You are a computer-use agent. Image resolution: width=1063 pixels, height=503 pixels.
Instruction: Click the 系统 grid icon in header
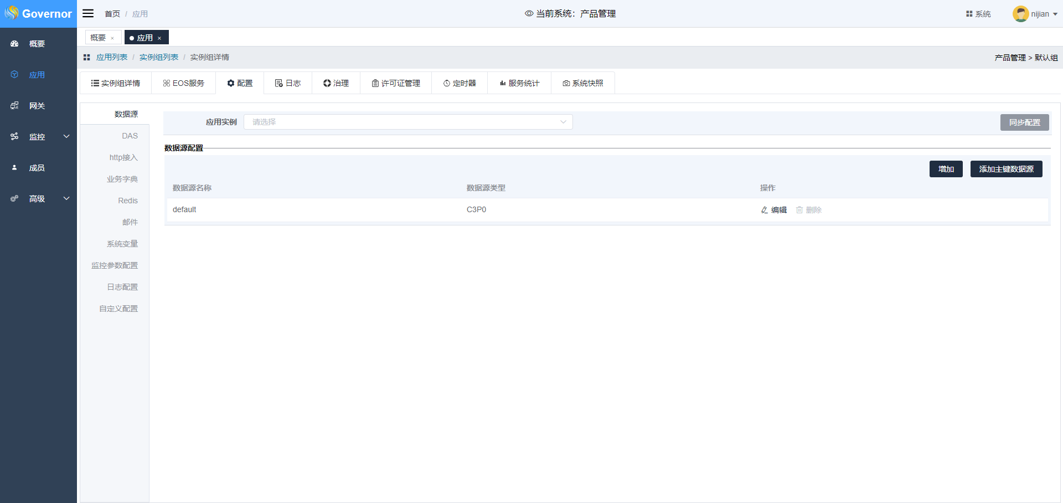pyautogui.click(x=969, y=14)
